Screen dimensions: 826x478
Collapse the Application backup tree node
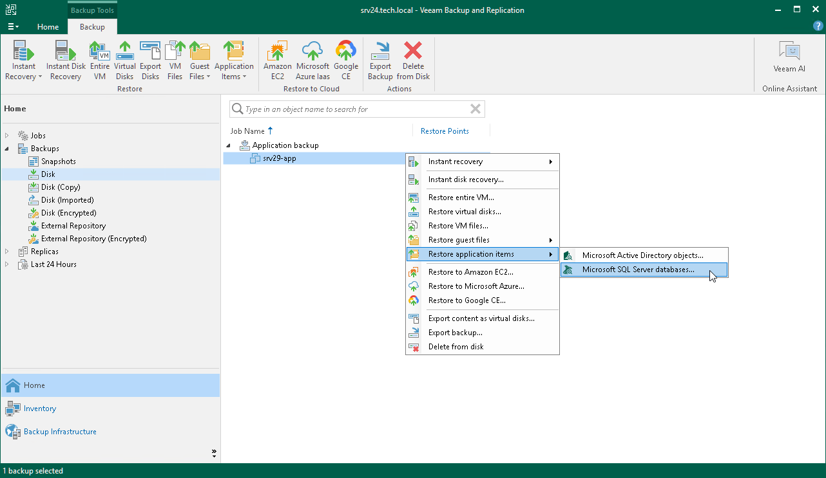click(x=229, y=145)
